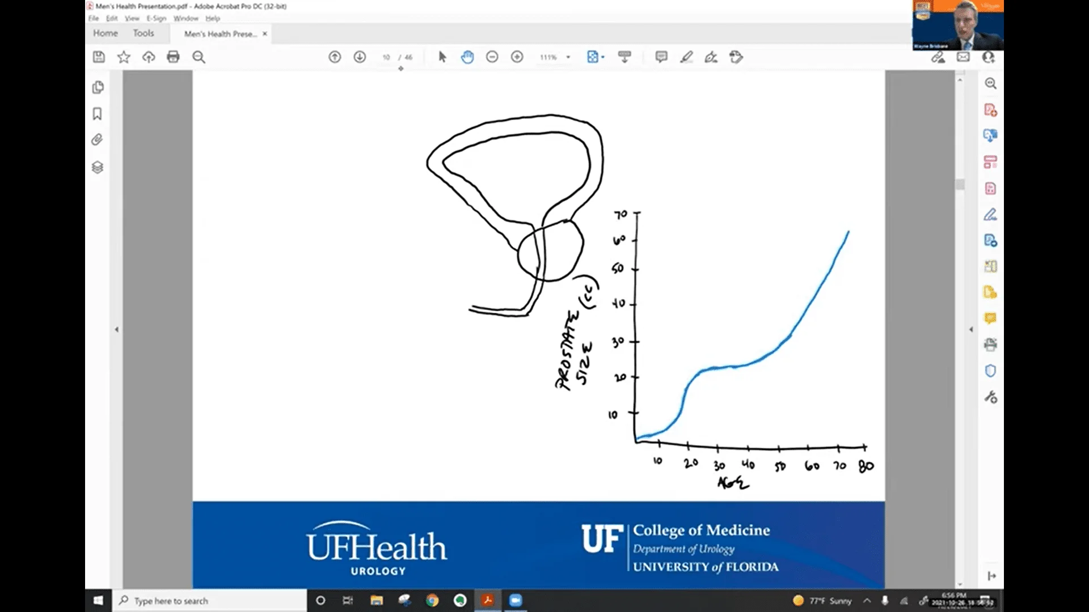This screenshot has width=1089, height=612.
Task: Click the upload to cloud icon
Action: click(149, 57)
